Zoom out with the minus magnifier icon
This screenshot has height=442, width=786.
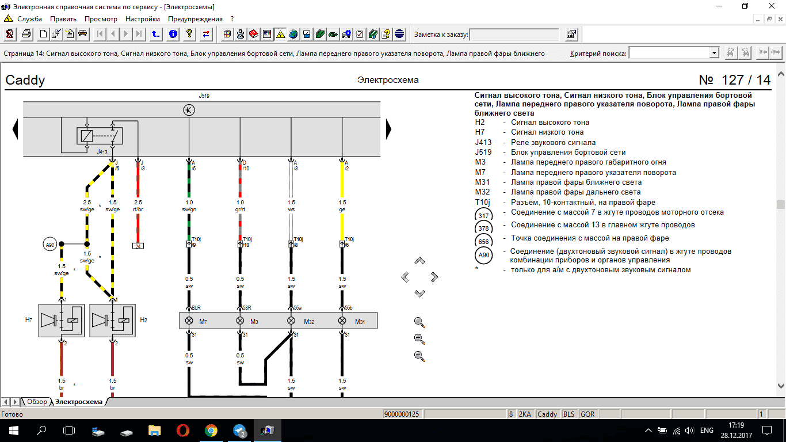419,356
